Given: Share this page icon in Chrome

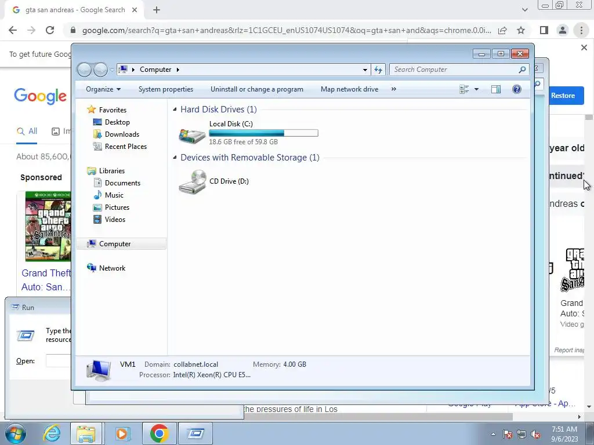Looking at the screenshot, I should click(502, 30).
